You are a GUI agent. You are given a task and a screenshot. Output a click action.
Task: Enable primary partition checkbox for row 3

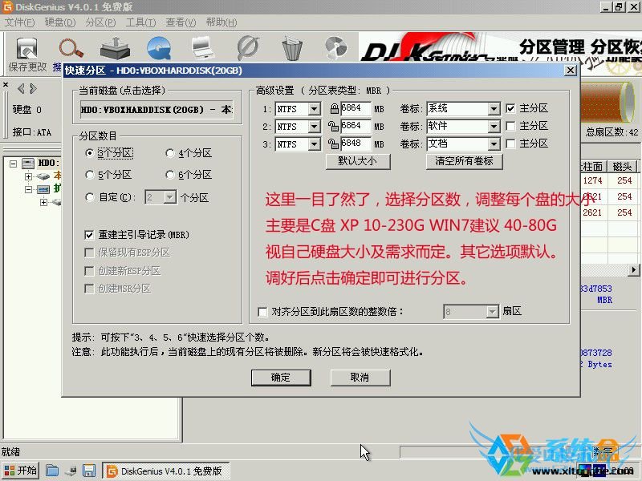pos(510,143)
